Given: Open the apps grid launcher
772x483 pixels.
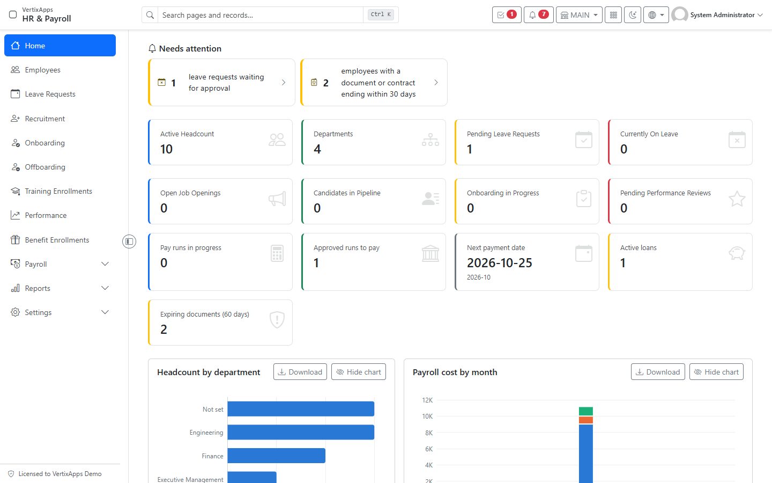Looking at the screenshot, I should point(613,15).
